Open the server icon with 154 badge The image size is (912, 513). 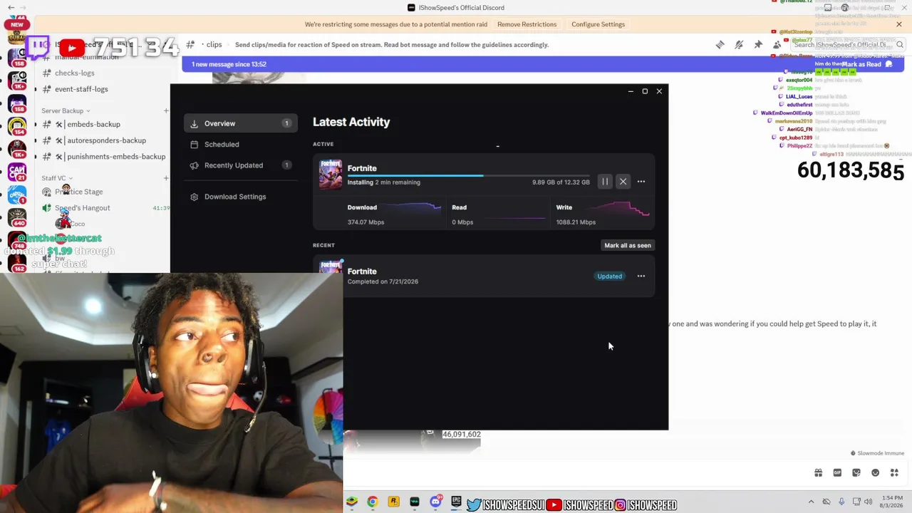click(x=17, y=125)
